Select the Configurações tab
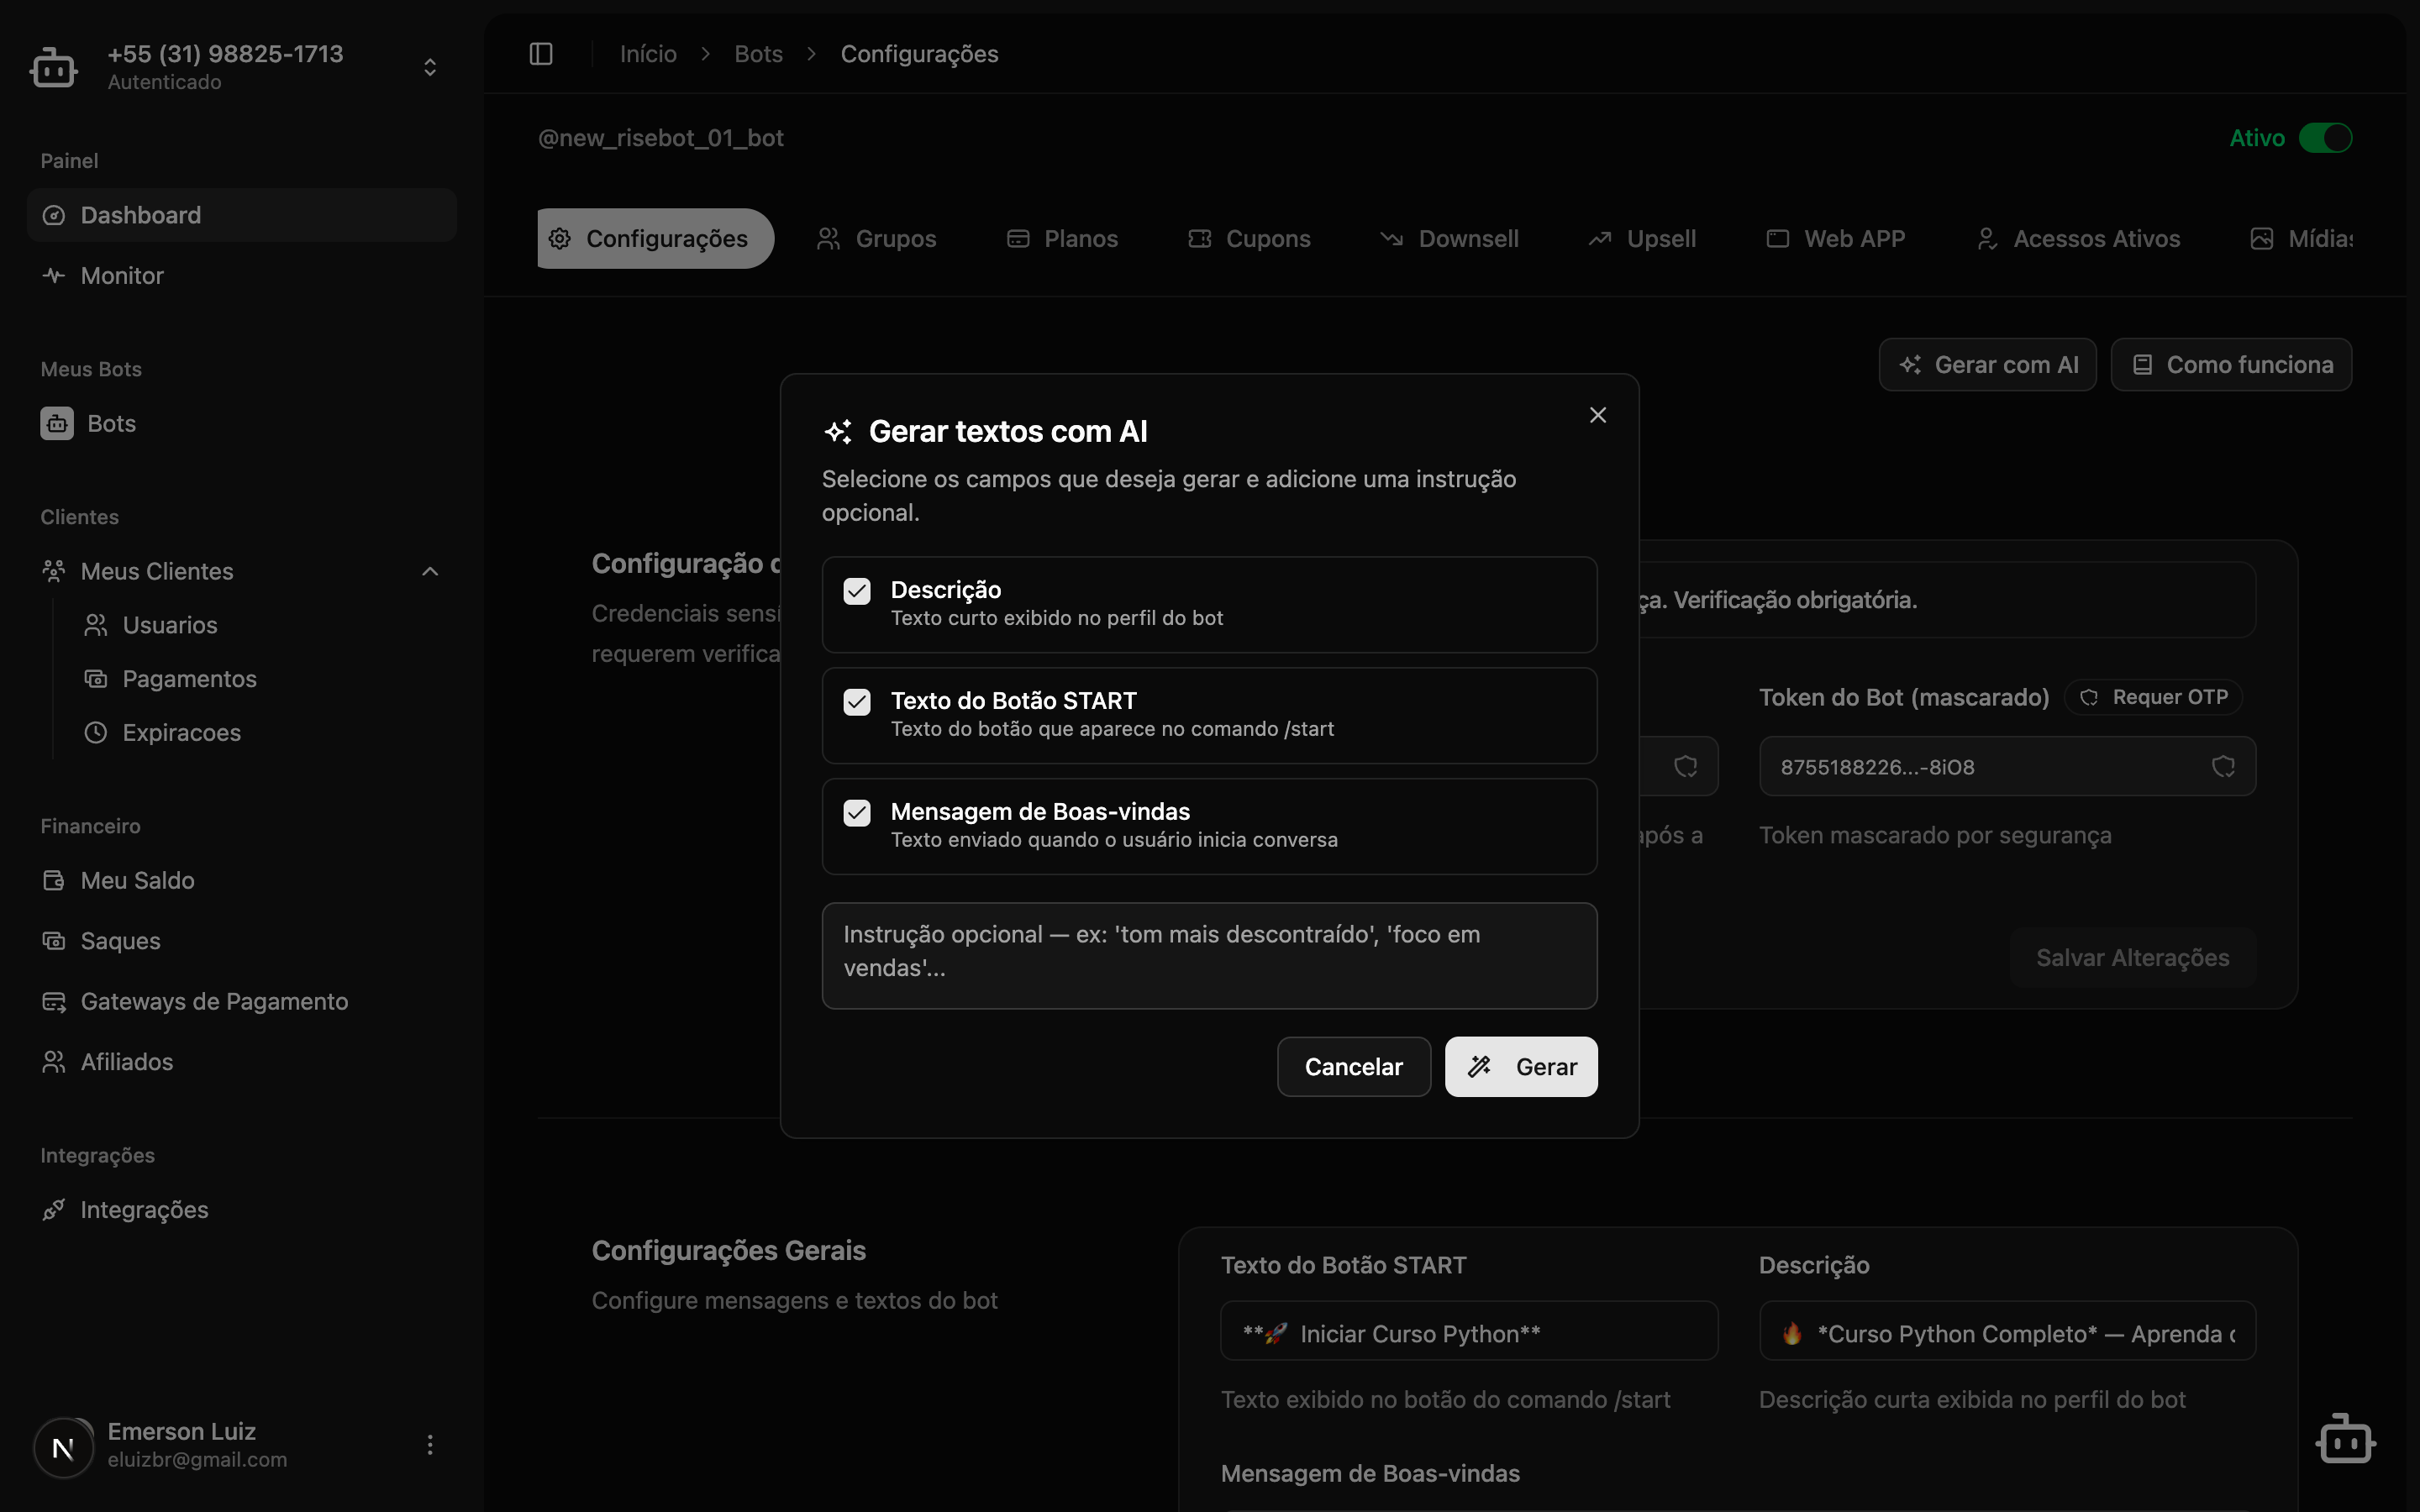 (x=655, y=238)
